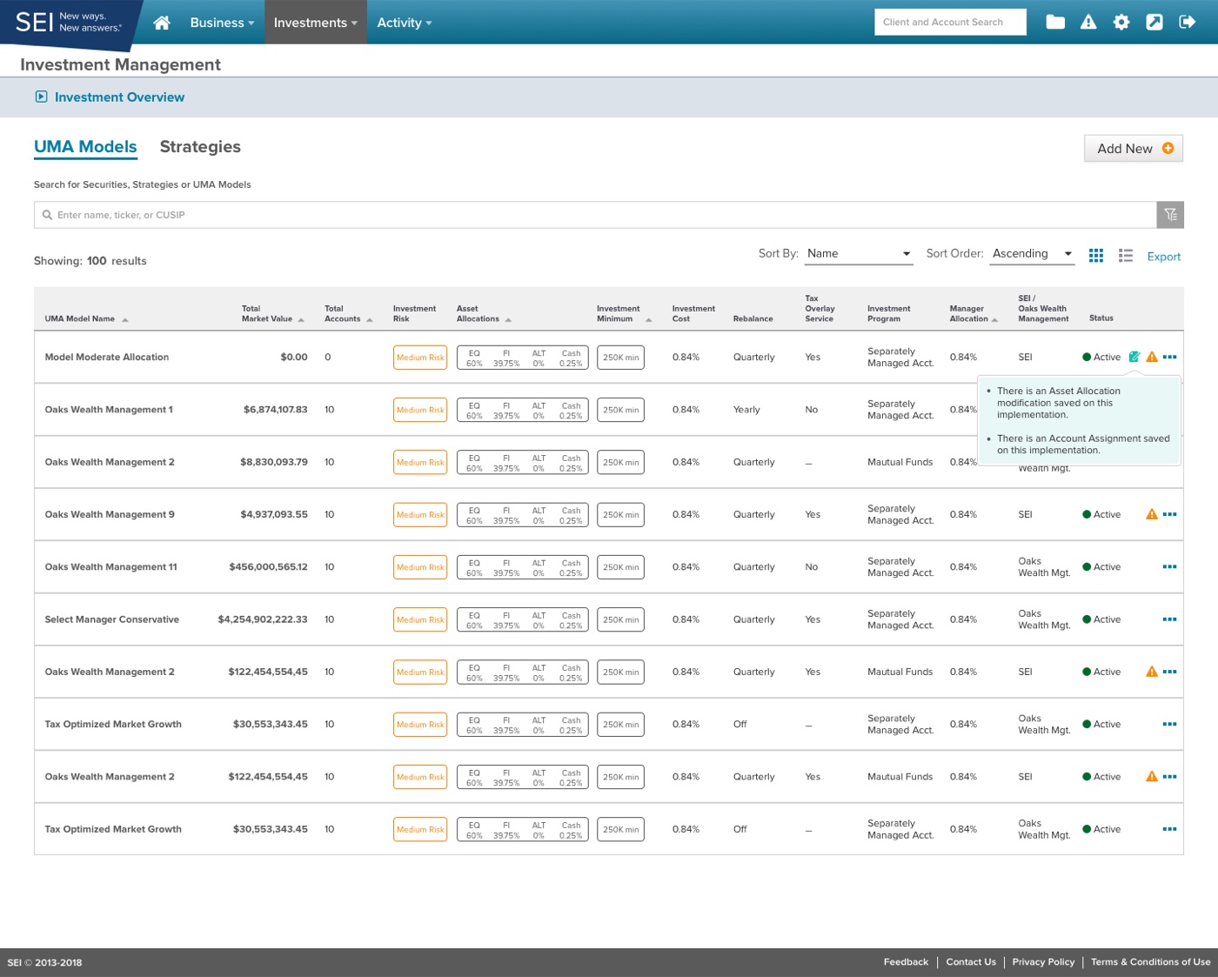The image size is (1218, 977).
Task: Switch to grid view icon
Action: 1096,255
